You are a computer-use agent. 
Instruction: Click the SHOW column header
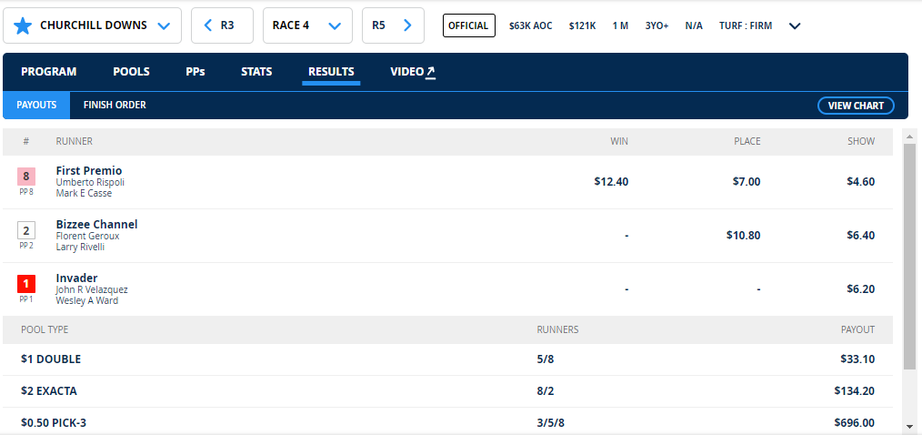(x=861, y=141)
